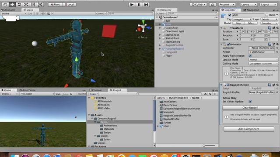Toggle Local handle rotation
Image resolution: width=280 pixels, height=157 pixels.
69,4
